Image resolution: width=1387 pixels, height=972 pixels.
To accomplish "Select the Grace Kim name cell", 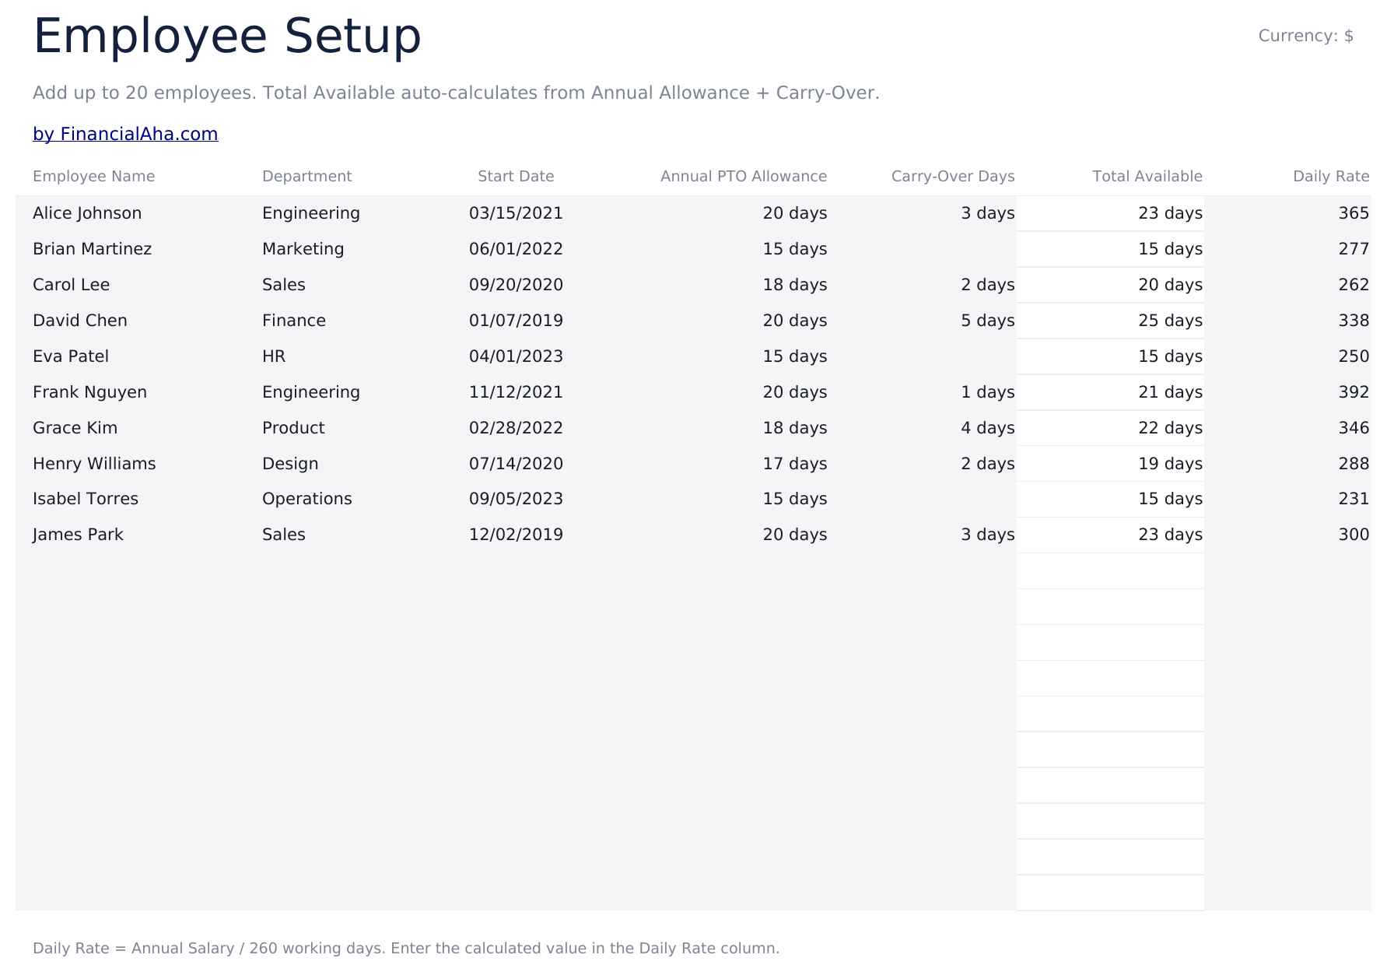I will pos(75,428).
